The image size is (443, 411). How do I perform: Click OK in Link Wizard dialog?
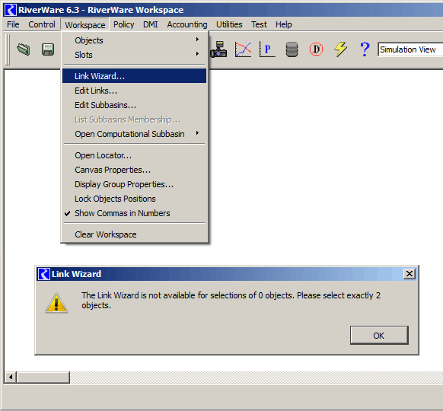(x=379, y=336)
